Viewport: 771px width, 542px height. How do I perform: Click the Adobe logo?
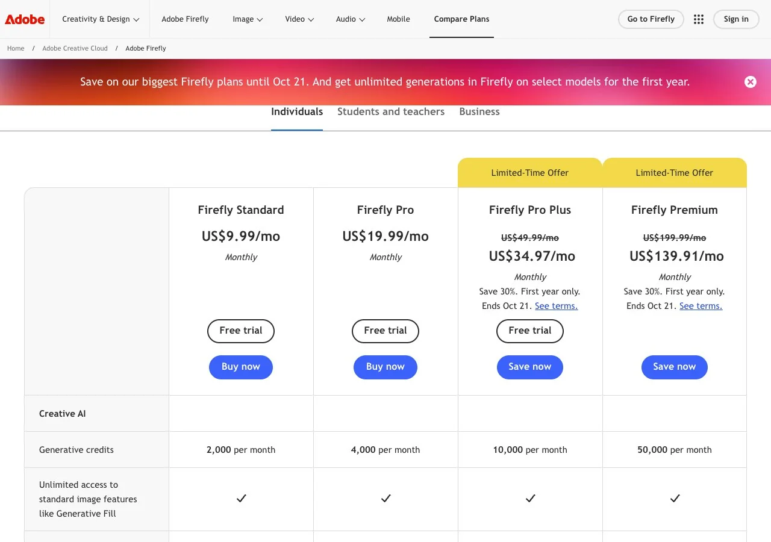[25, 19]
